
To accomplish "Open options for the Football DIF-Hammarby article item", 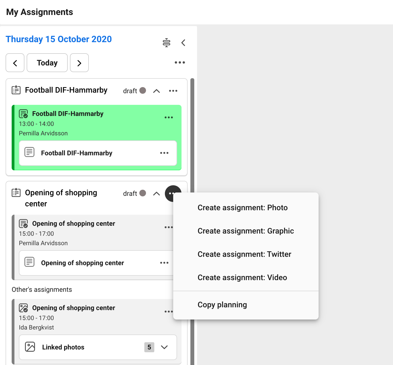I will tap(164, 153).
